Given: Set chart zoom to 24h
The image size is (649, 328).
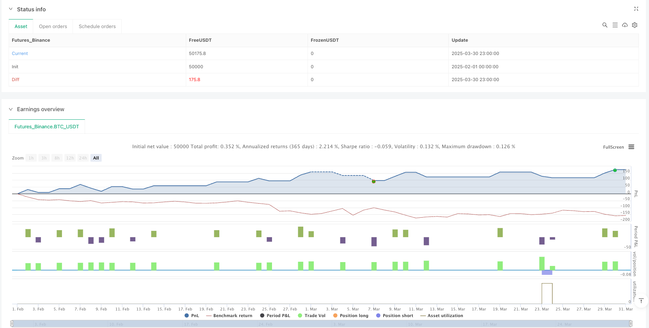Looking at the screenshot, I should click(83, 158).
